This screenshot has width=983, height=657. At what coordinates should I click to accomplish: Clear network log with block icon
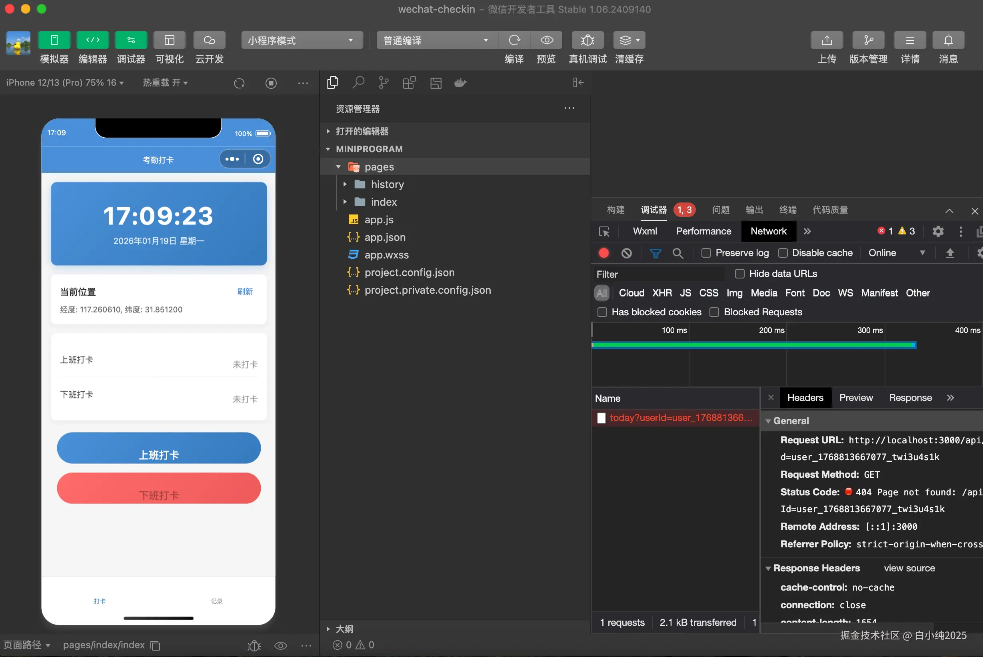pyautogui.click(x=627, y=253)
